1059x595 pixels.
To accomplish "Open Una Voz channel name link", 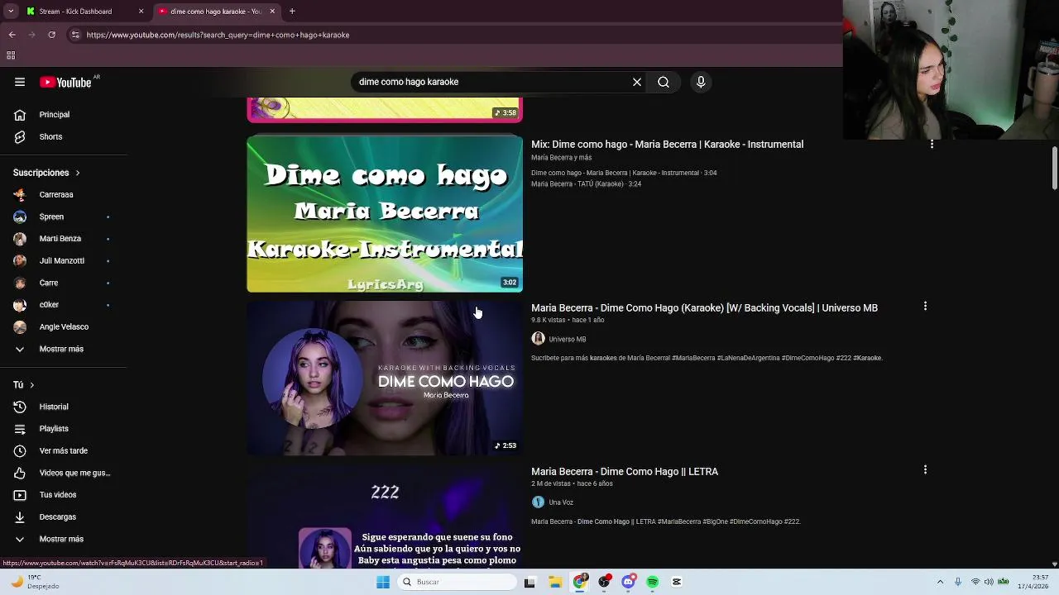I will [x=561, y=502].
